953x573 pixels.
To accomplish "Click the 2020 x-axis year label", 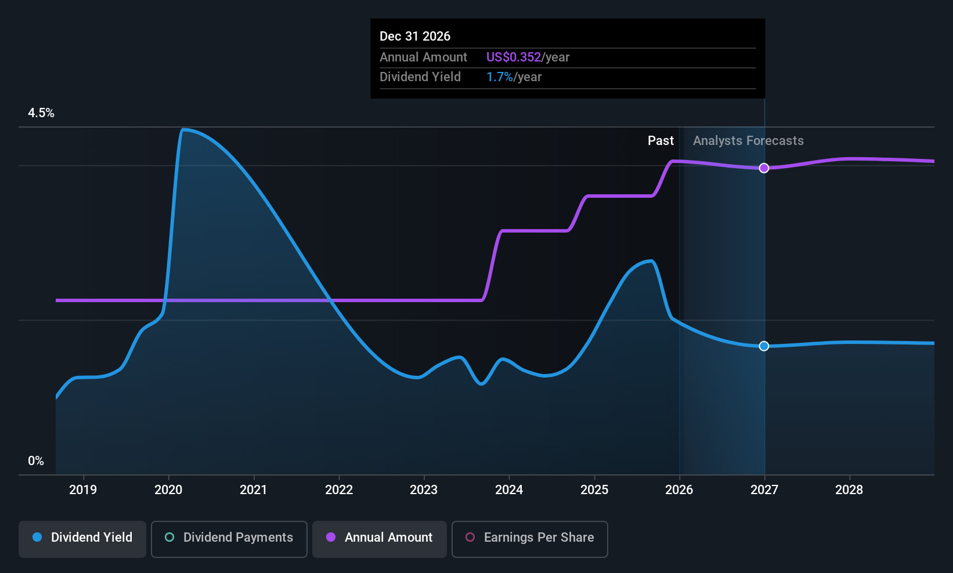I will click(168, 489).
